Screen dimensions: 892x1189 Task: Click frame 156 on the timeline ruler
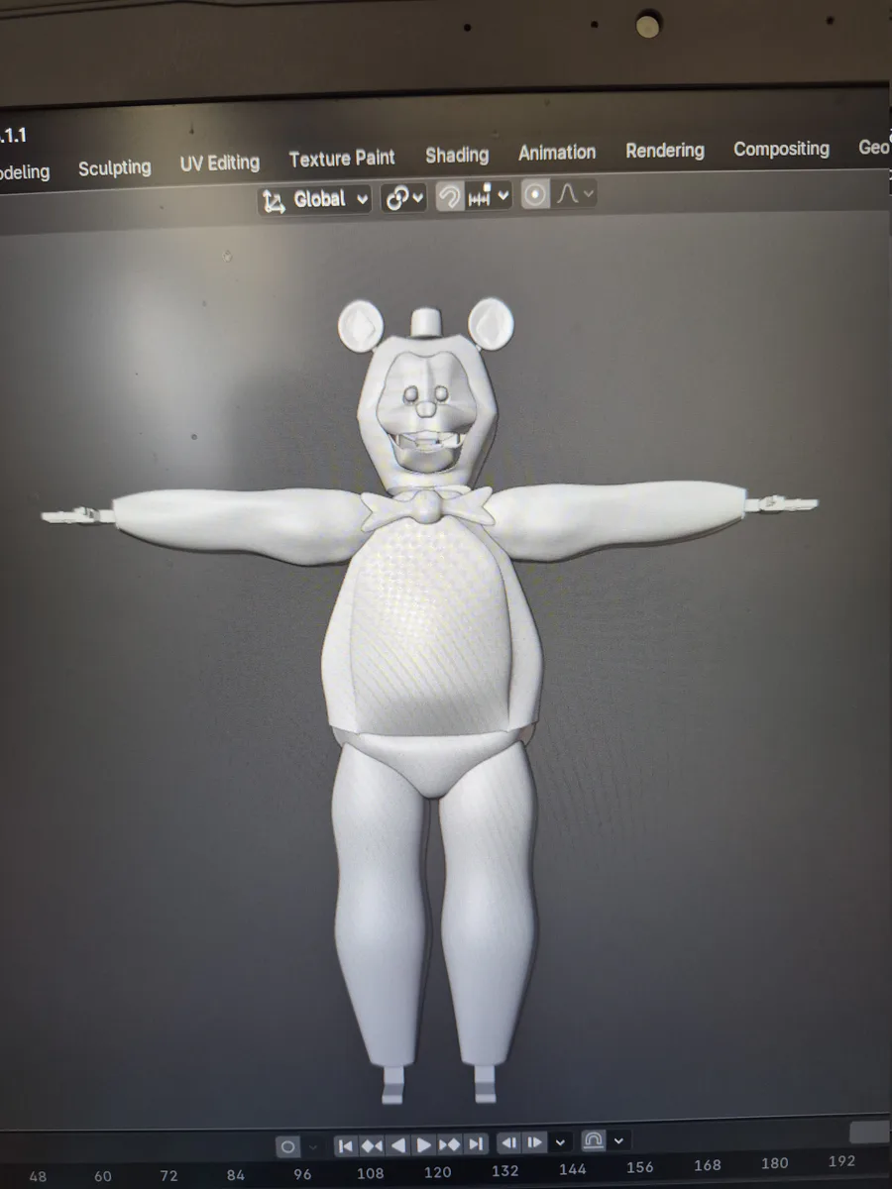click(x=639, y=1168)
